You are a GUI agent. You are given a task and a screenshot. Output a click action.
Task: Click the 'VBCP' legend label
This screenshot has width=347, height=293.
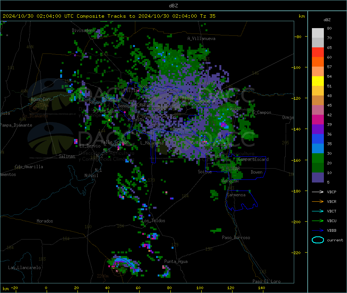(x=332, y=192)
